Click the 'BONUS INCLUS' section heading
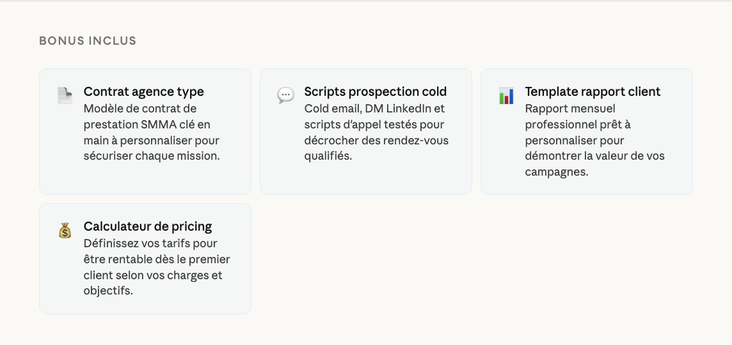 click(88, 41)
